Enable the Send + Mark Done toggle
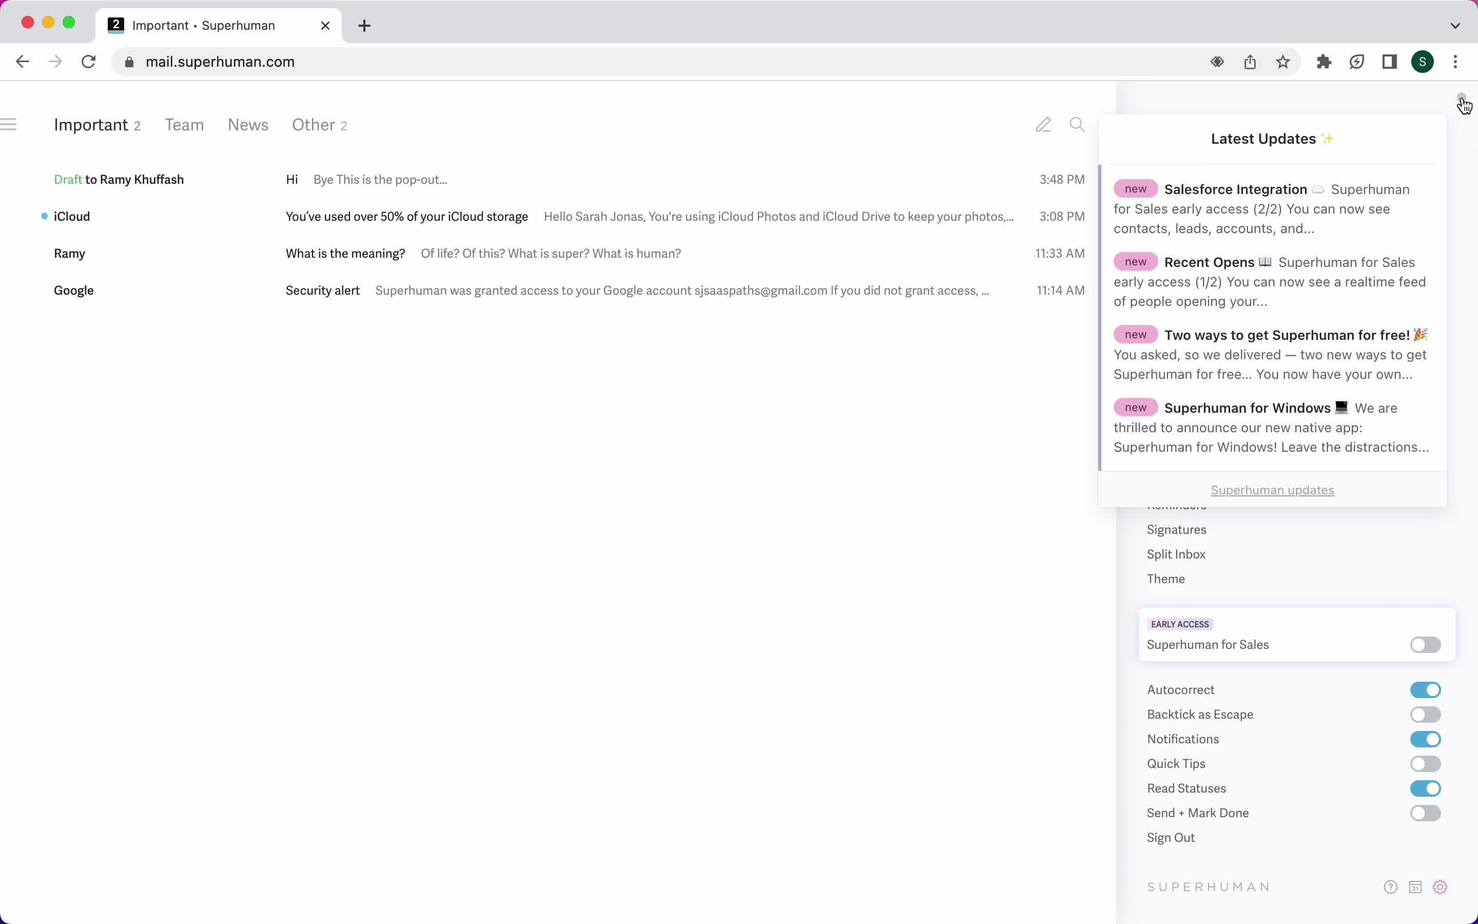Screen dimensions: 1478x924 point(1426,812)
